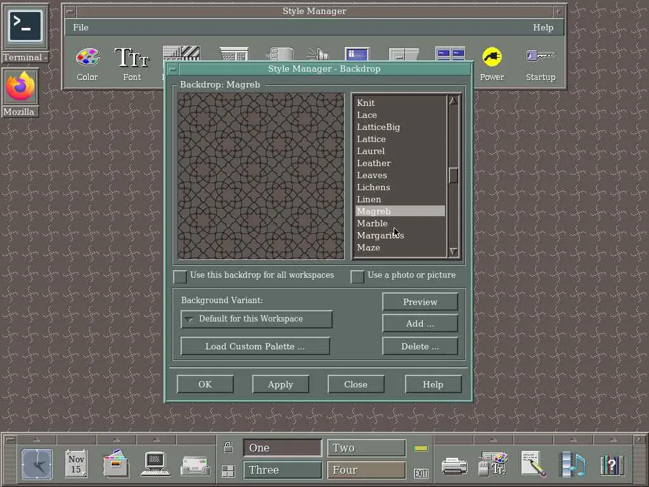649x487 pixels.
Task: Open the Color settings icon
Action: tap(87, 58)
